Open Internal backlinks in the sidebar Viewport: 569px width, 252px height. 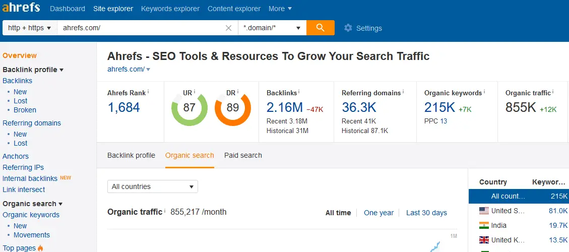[30, 178]
